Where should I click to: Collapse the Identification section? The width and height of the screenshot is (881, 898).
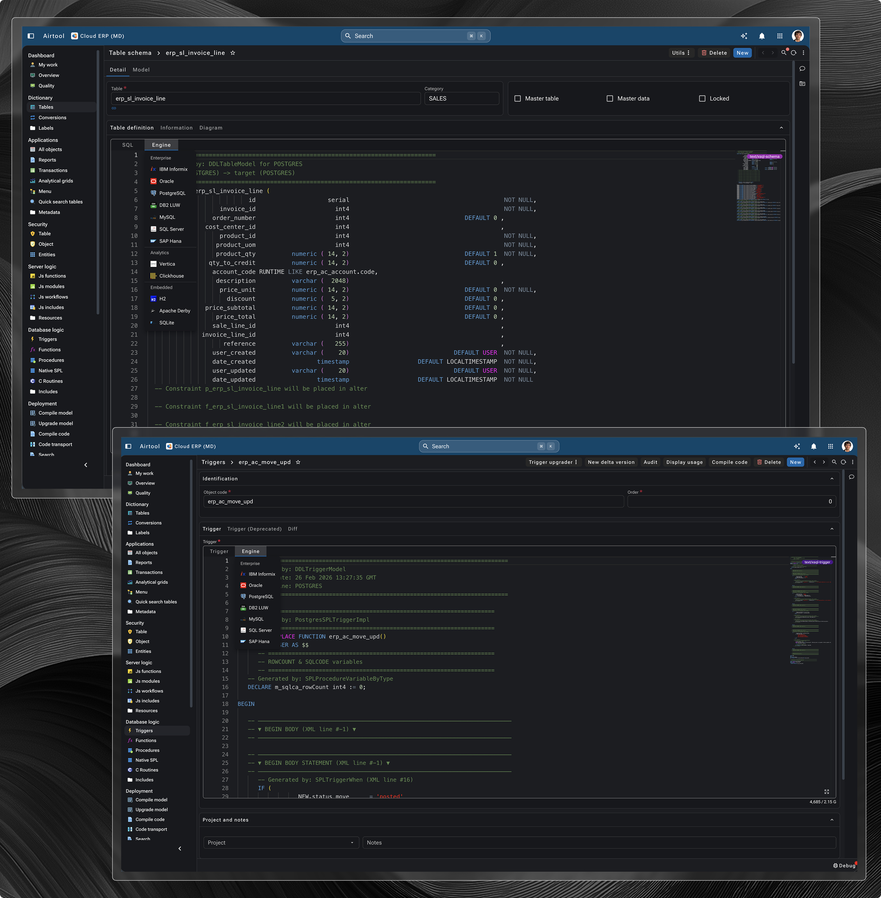[832, 479]
